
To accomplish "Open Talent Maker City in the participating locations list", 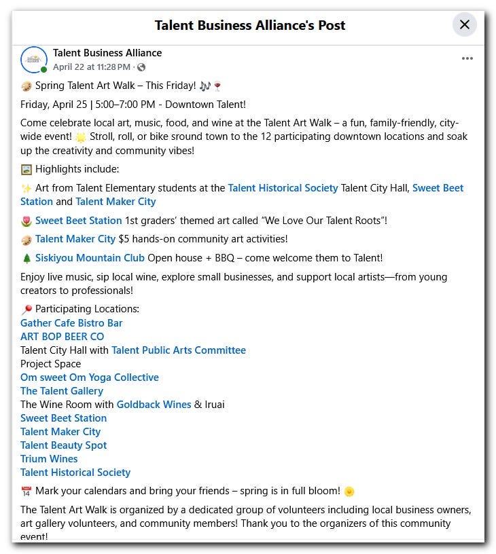I will (60, 432).
